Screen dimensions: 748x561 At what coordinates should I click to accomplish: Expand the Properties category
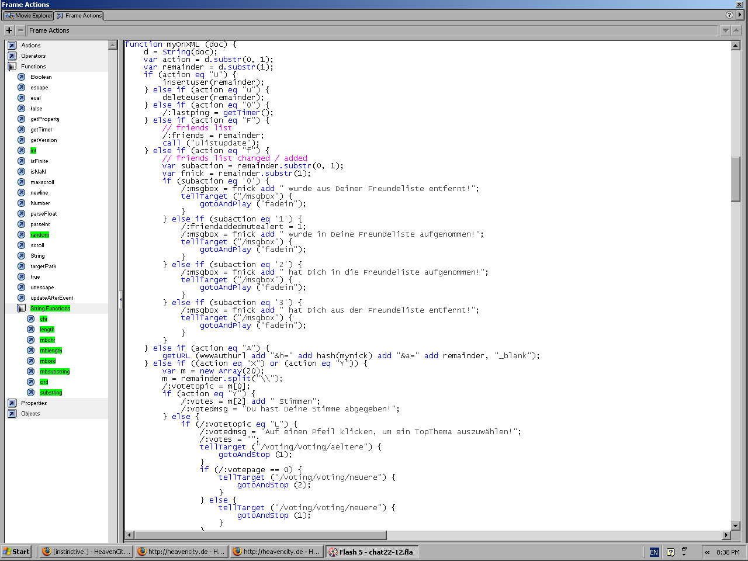tap(12, 403)
